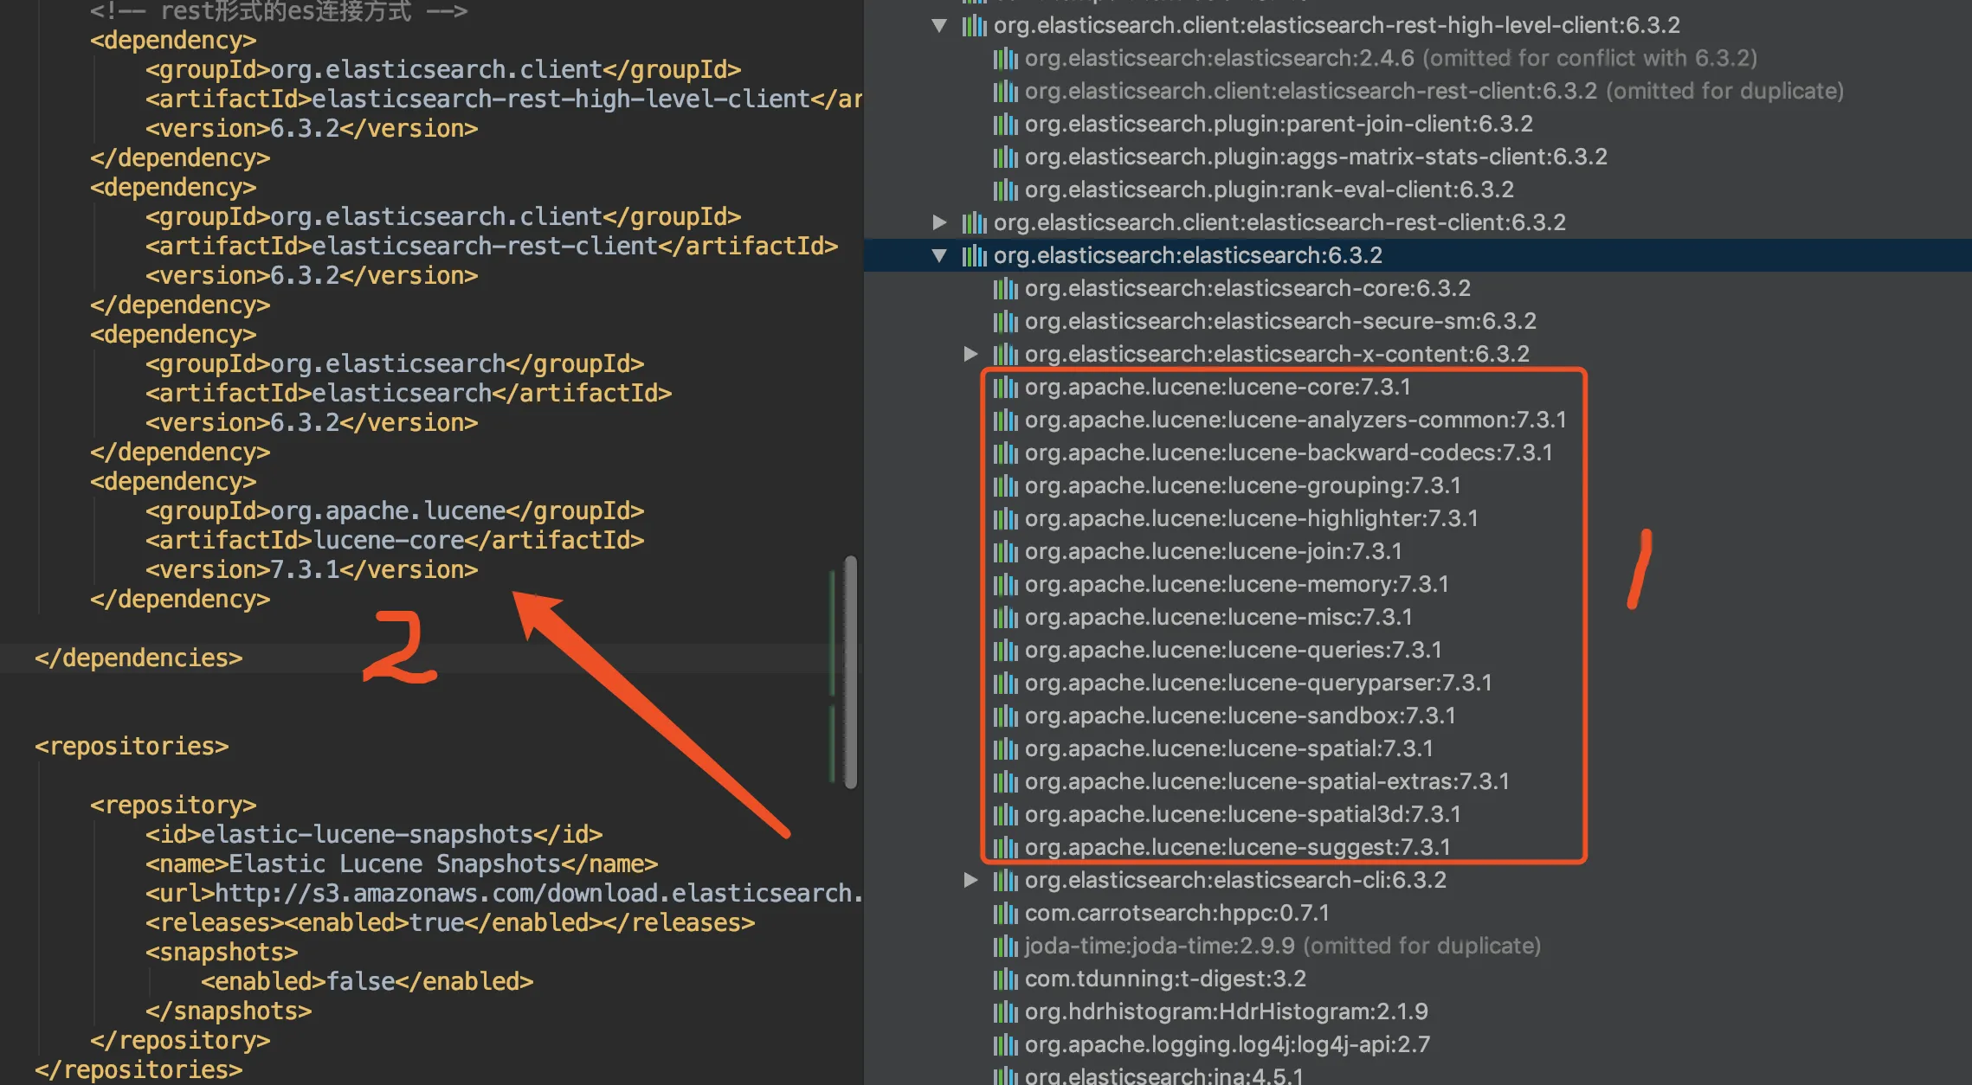Click library icon beside com.carrotsearch:hppc:0.7.1
1972x1085 pixels.
[1005, 913]
